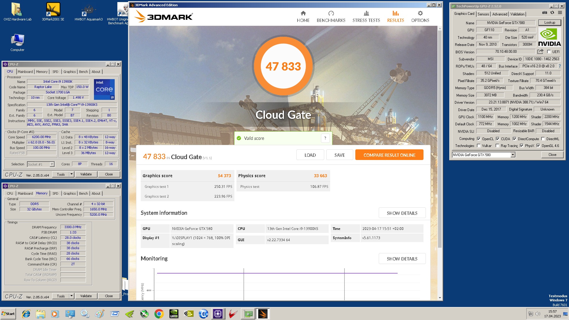Click the volume speaker icon in system tray

(538, 314)
